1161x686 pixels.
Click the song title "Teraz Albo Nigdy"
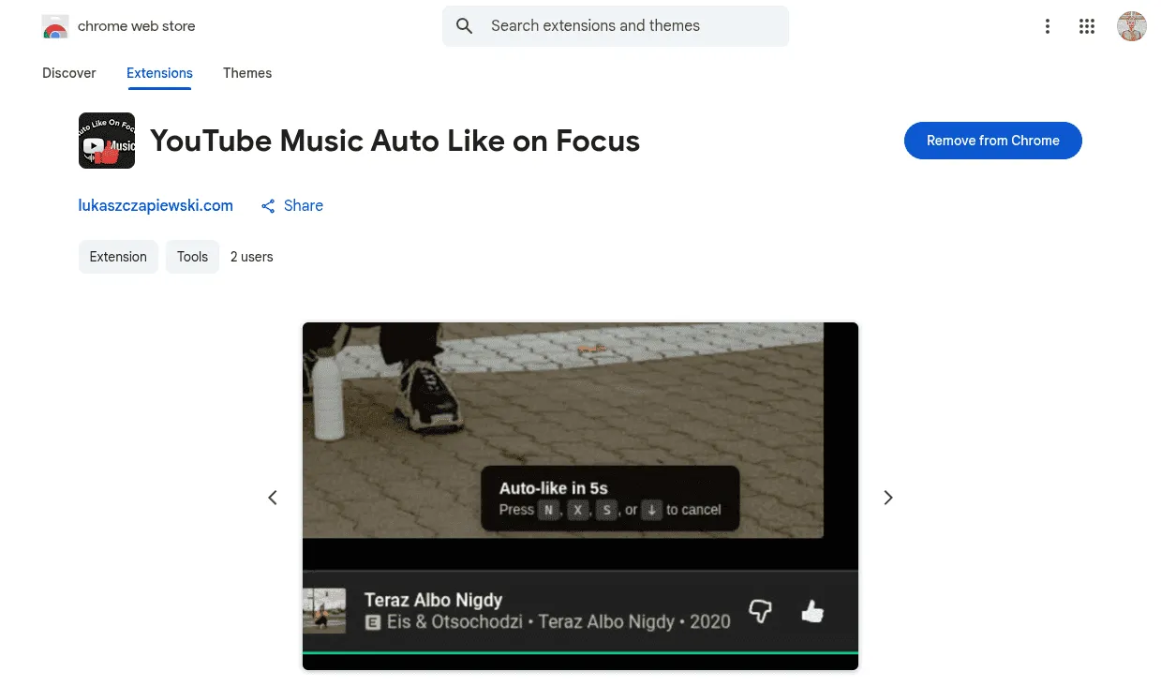coord(433,600)
